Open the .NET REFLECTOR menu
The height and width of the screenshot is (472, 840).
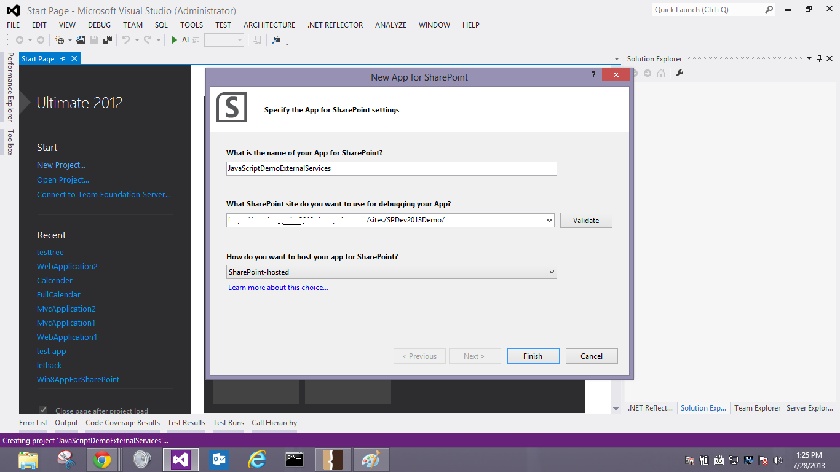[335, 25]
